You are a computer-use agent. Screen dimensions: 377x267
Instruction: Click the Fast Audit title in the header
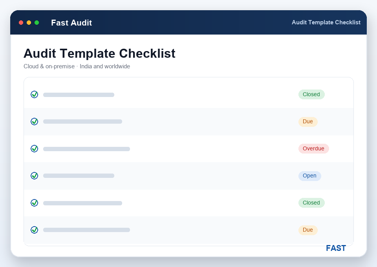pos(71,23)
